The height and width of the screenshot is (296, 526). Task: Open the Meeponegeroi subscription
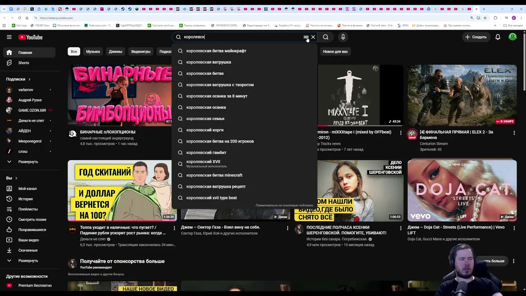30,141
